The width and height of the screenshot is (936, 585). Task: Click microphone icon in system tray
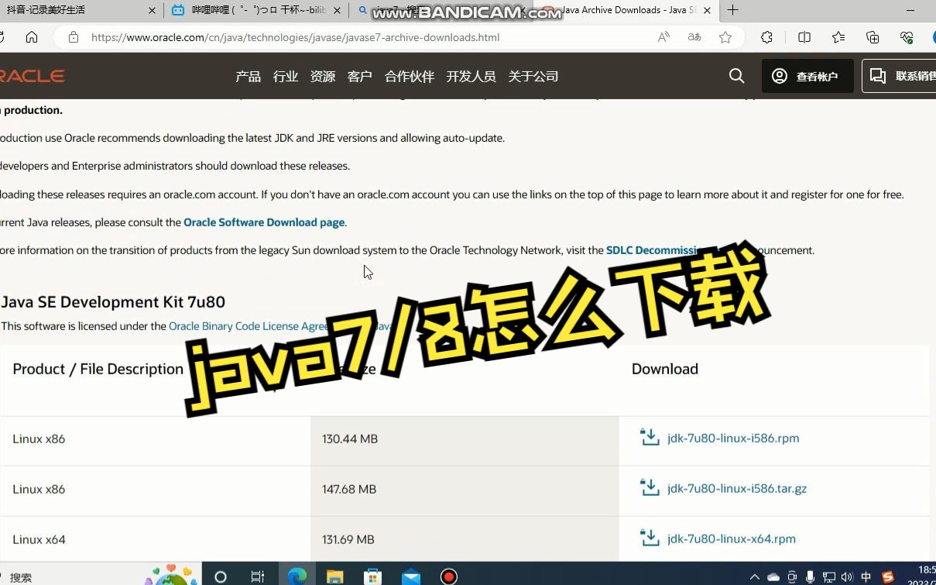(x=810, y=577)
